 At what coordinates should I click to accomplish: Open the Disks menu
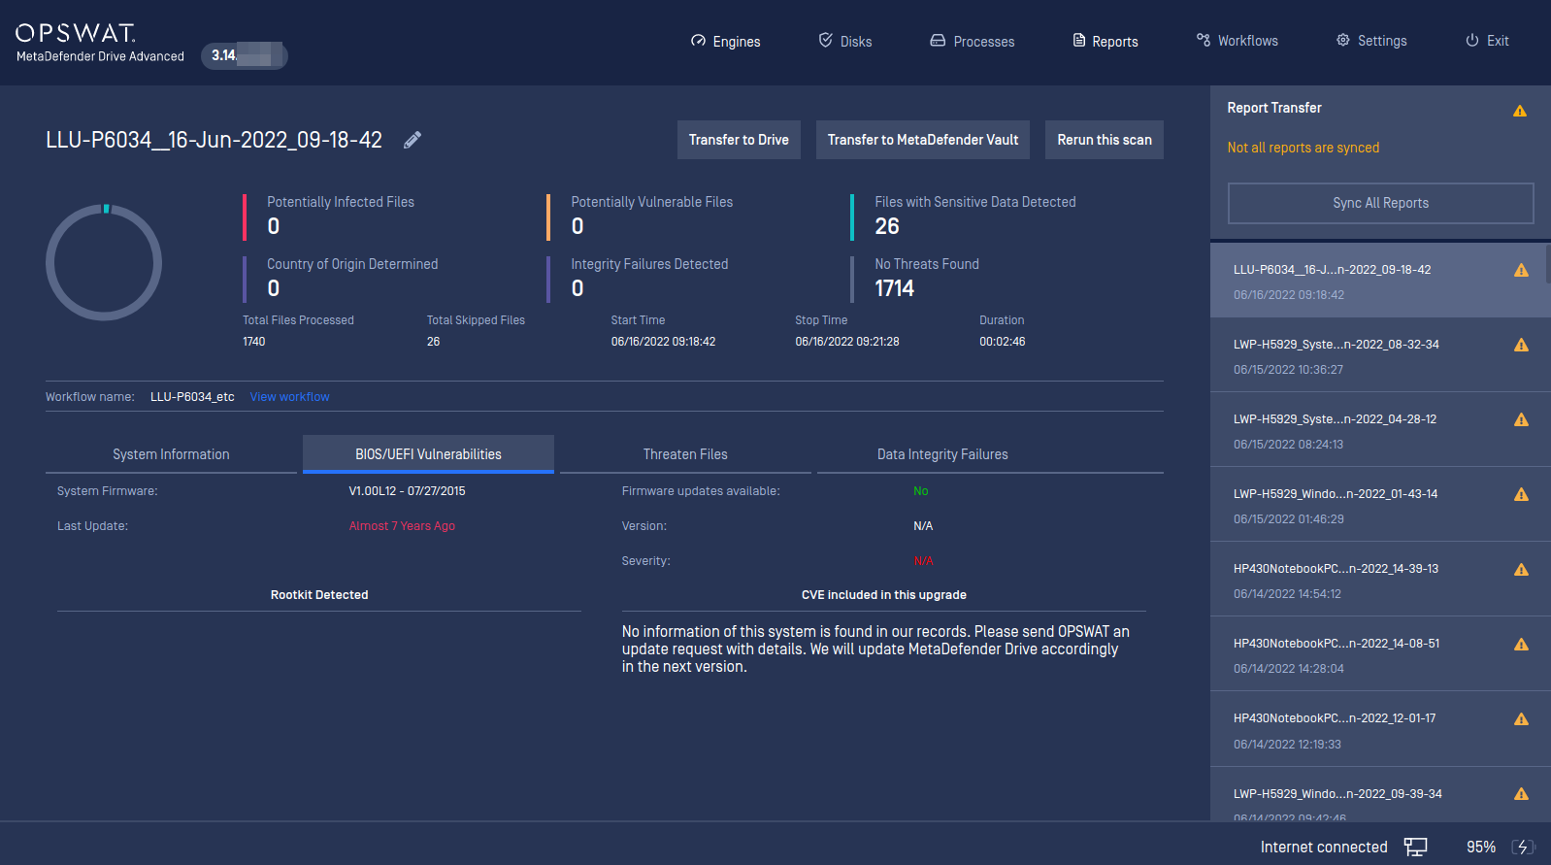coord(845,41)
